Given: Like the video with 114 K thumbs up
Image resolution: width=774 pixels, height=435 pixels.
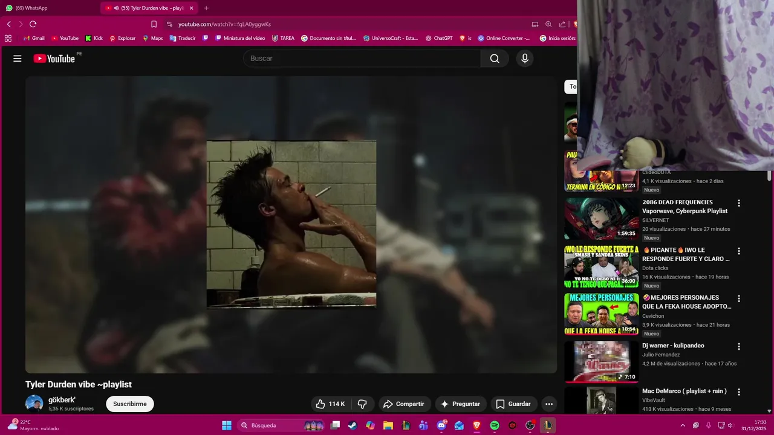Looking at the screenshot, I should coord(331,404).
